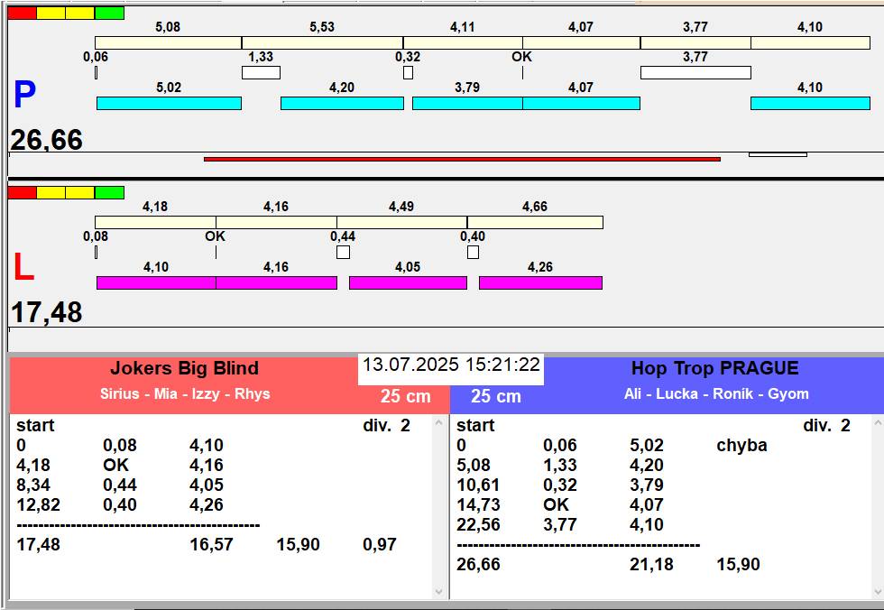Click the 25 cm label on blue header
Image resolution: width=884 pixels, height=610 pixels.
[x=495, y=396]
